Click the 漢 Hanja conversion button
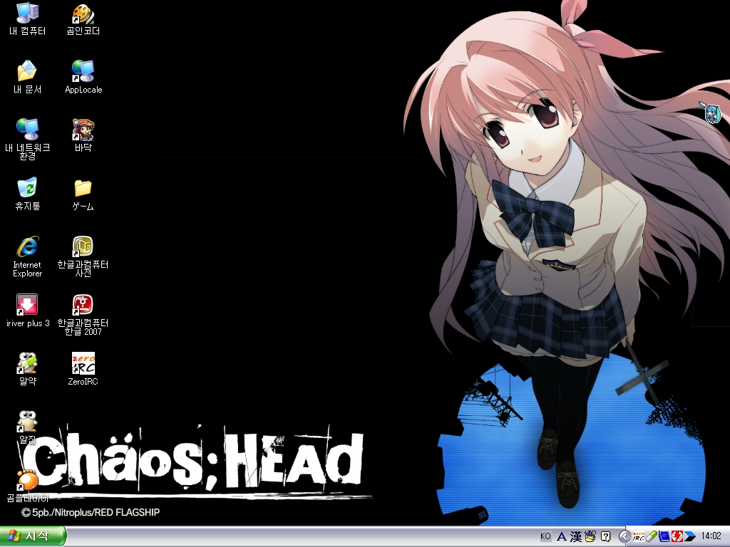The image size is (730, 547). pos(576,537)
